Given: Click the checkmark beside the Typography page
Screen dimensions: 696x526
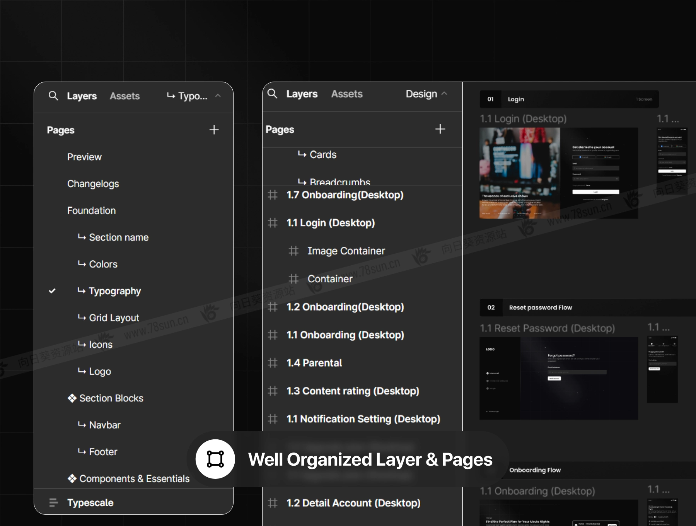Looking at the screenshot, I should pyautogui.click(x=52, y=291).
